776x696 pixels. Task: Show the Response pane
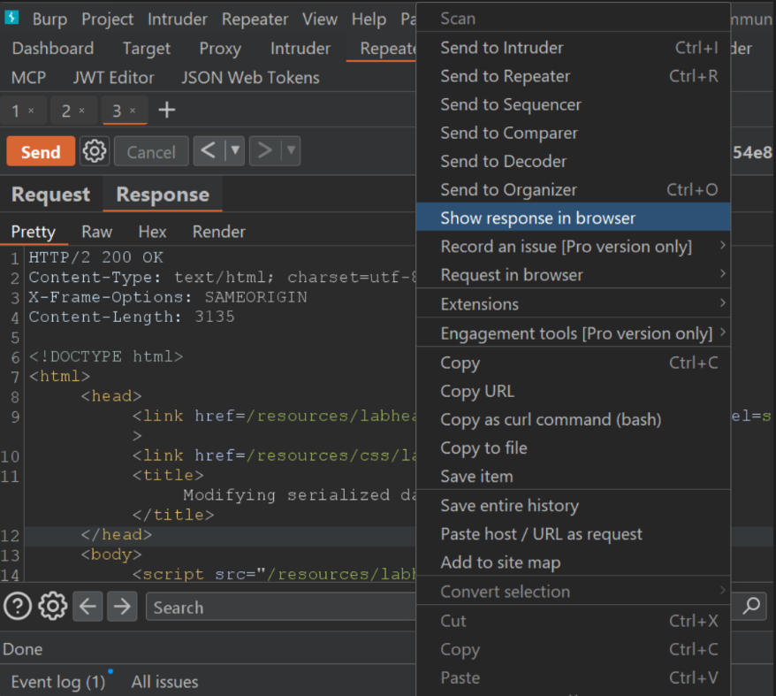click(163, 195)
